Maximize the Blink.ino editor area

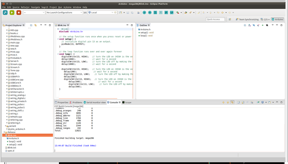(132, 25)
